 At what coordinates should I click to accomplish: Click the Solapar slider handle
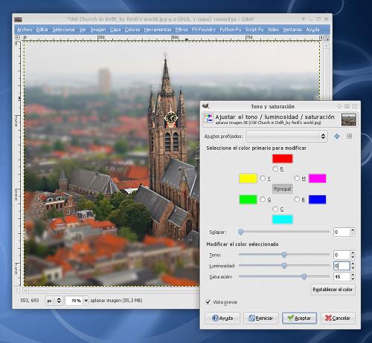click(x=240, y=232)
